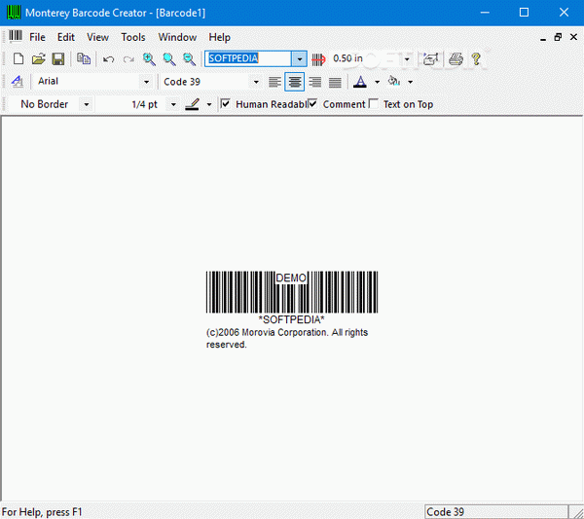Zoom out with minus magnifier
Screen dimensions: 584x519
point(189,58)
